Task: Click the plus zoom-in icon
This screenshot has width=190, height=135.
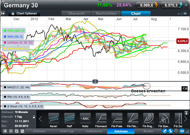Action: click(5, 131)
